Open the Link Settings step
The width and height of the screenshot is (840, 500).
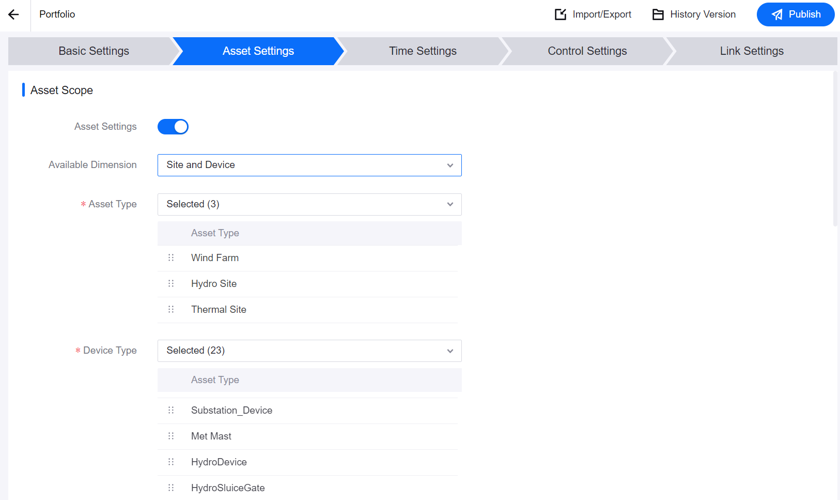click(x=751, y=51)
